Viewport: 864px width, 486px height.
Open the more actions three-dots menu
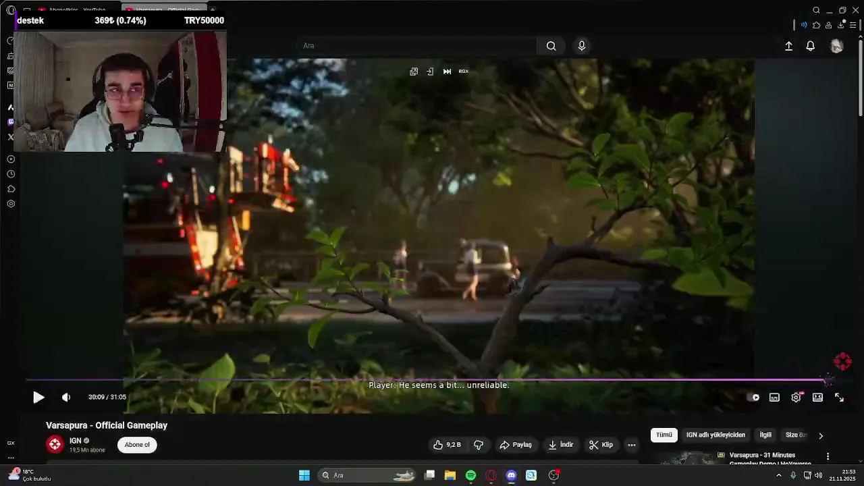(631, 445)
